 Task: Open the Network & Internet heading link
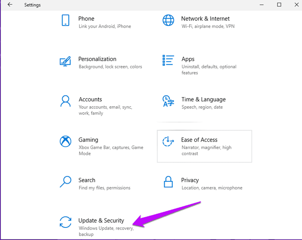click(205, 19)
